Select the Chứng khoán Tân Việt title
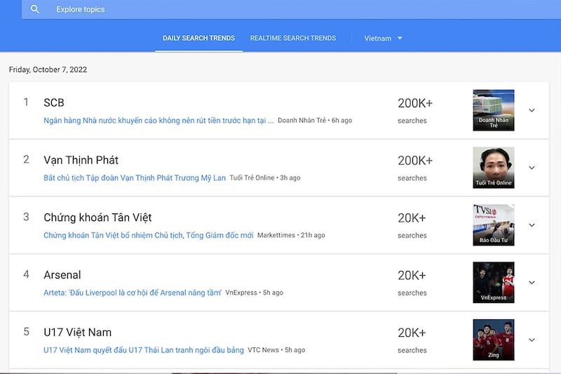The height and width of the screenshot is (374, 561). 97,218
